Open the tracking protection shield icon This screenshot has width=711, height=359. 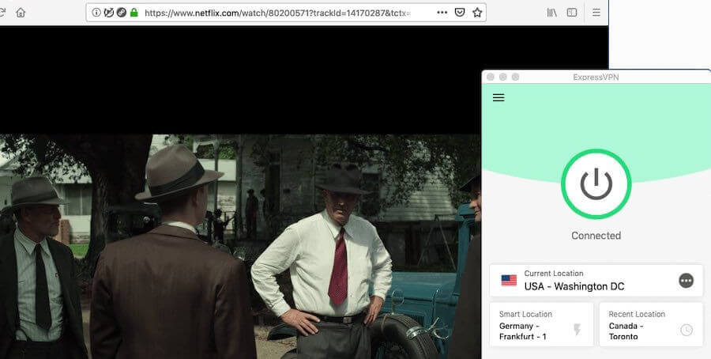click(x=108, y=13)
